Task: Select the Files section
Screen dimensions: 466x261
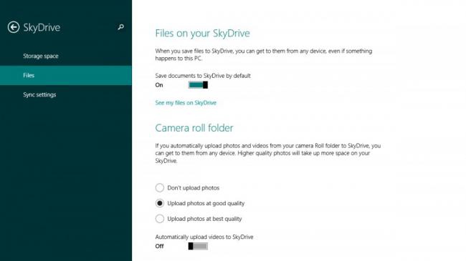Action: (x=66, y=75)
